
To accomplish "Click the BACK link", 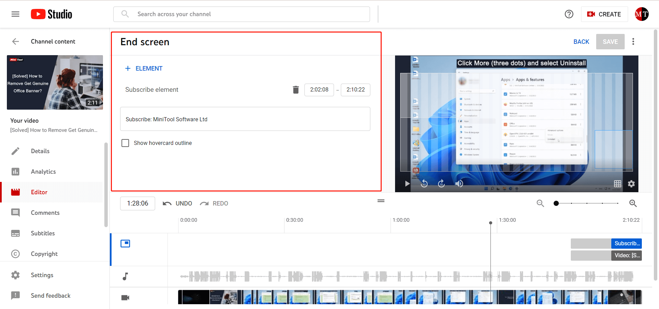I will [581, 42].
